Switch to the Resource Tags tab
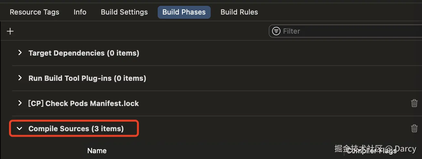422x159 pixels. [35, 12]
